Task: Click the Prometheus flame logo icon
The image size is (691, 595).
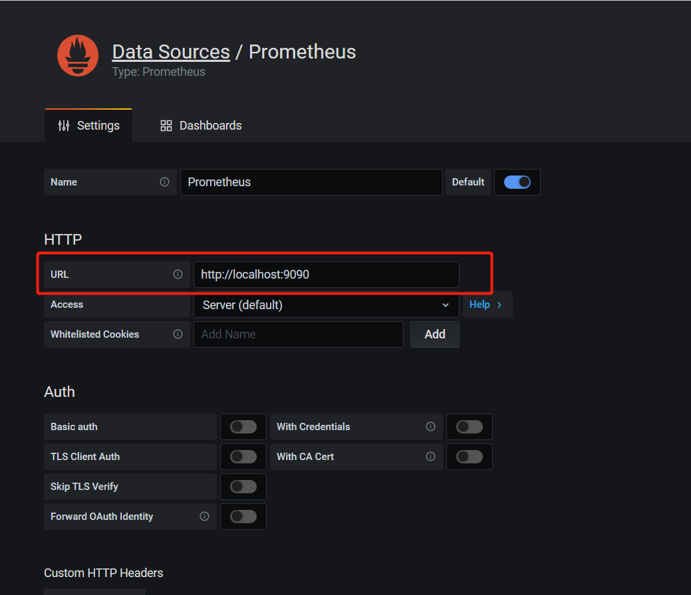Action: 78,57
